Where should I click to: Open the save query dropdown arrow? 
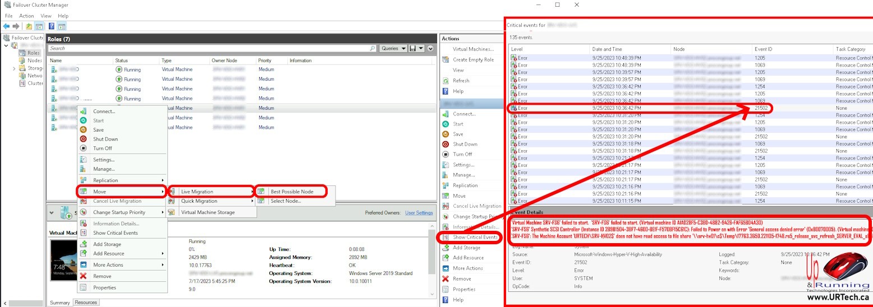(421, 49)
